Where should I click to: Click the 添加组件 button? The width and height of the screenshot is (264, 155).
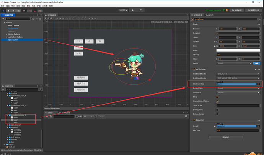point(226,137)
